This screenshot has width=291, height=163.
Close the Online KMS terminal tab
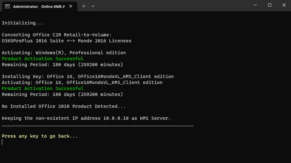[x=71, y=6]
